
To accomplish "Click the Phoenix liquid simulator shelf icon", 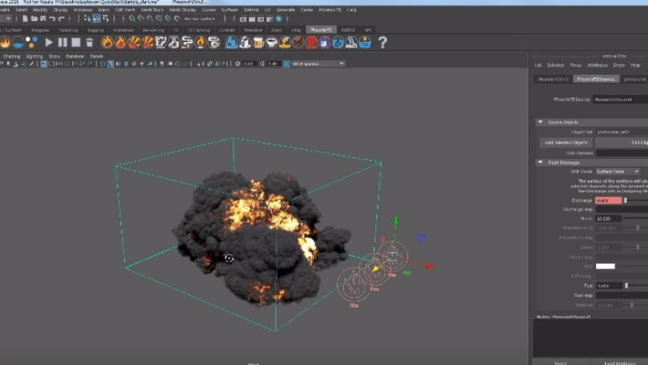I will coord(18,42).
